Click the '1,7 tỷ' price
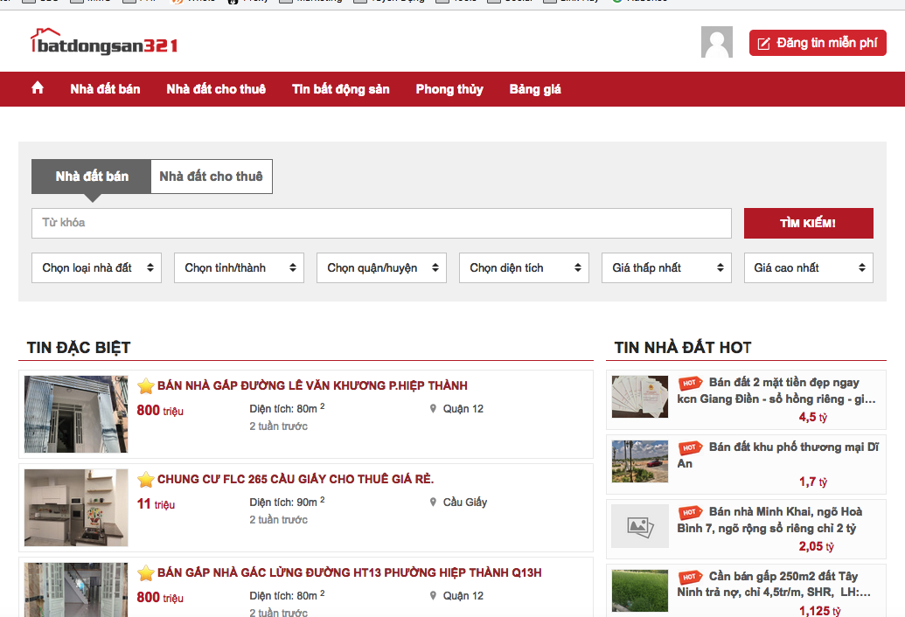This screenshot has width=905, height=617. [812, 482]
